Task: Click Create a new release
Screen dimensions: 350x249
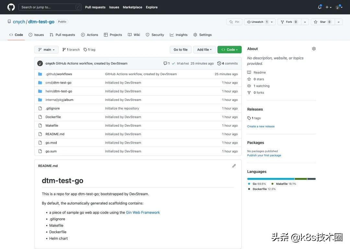Action: click(261, 126)
